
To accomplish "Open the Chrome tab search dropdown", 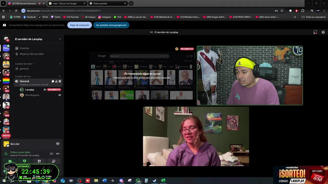I will 3,4.
